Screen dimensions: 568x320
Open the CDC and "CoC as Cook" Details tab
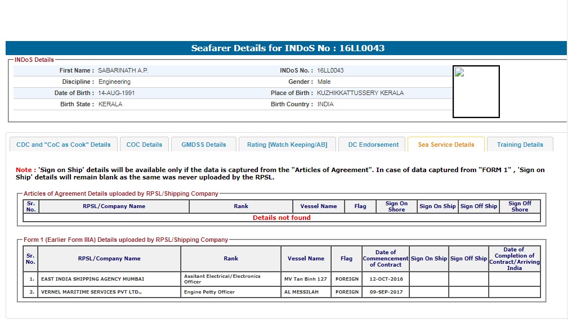pos(64,145)
